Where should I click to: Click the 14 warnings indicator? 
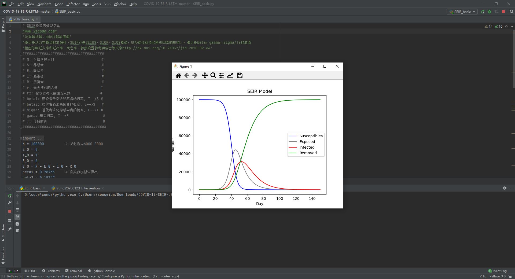pos(489,26)
